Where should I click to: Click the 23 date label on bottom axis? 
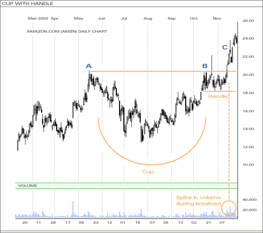(x=96, y=223)
